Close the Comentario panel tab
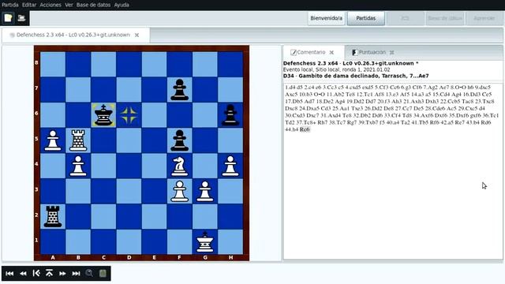 tap(331, 53)
